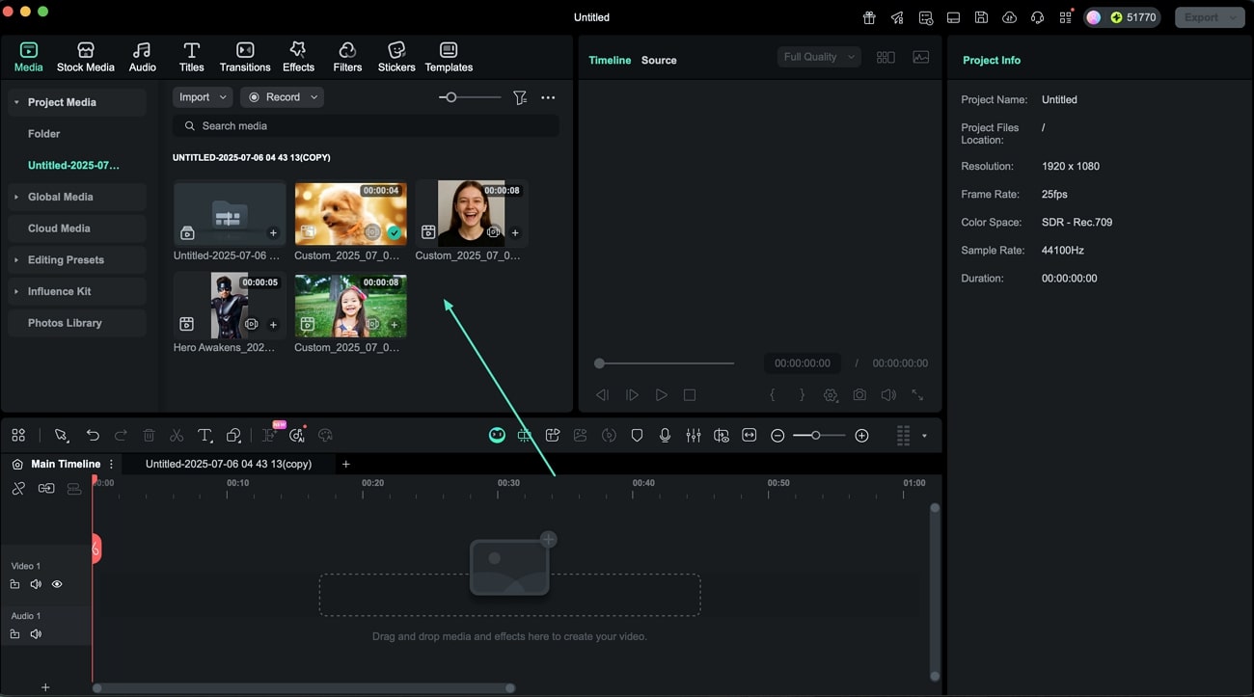Open the audio mixer icon
The image size is (1254, 697).
click(694, 436)
